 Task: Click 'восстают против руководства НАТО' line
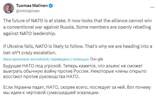click(x=41, y=77)
